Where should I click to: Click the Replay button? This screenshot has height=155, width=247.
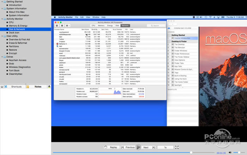[112, 147]
